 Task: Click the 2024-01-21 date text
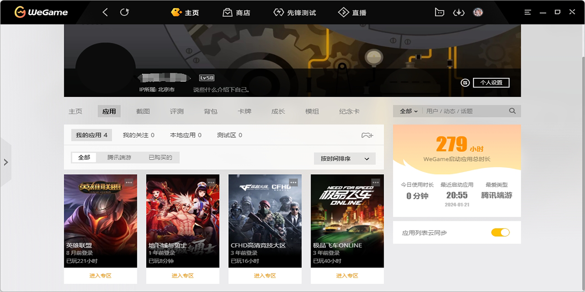(457, 205)
